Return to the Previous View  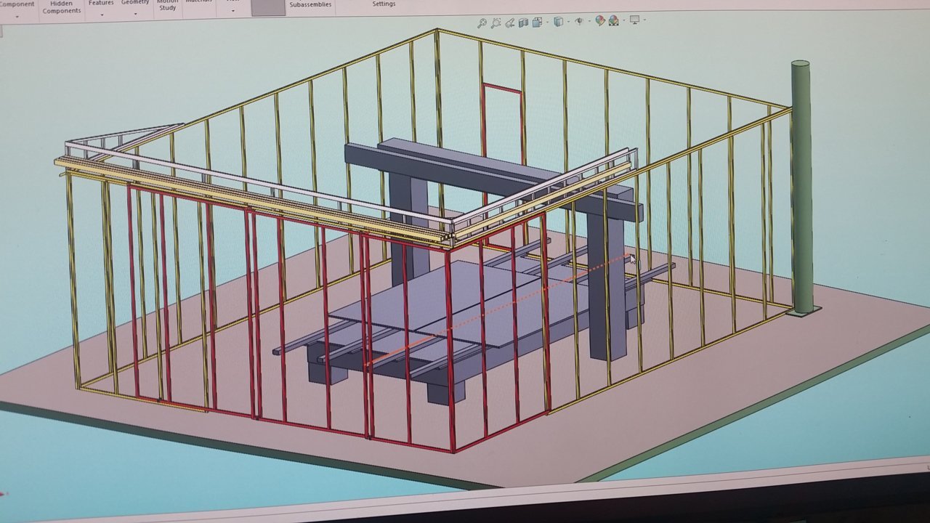point(510,23)
